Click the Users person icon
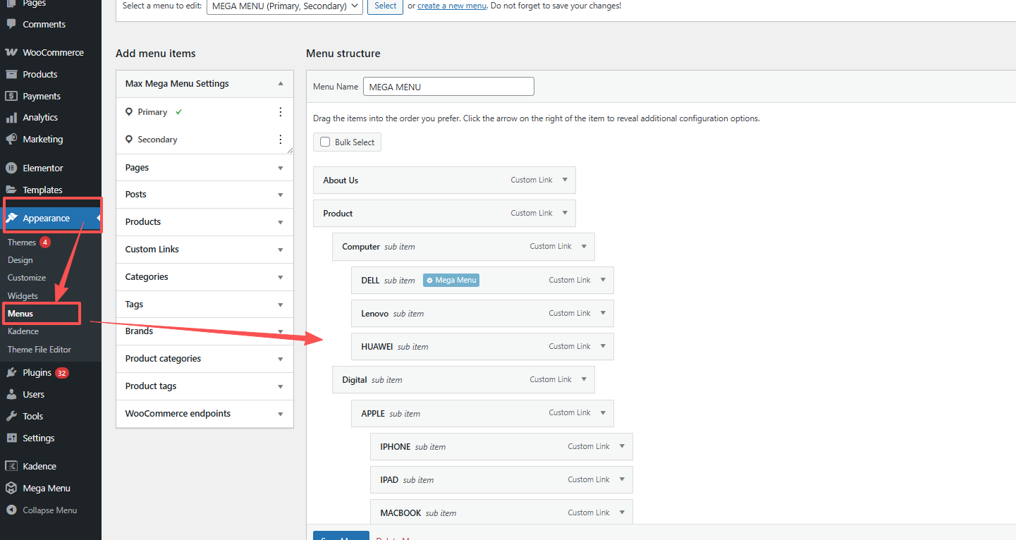Viewport: 1016px width, 540px height. [11, 394]
